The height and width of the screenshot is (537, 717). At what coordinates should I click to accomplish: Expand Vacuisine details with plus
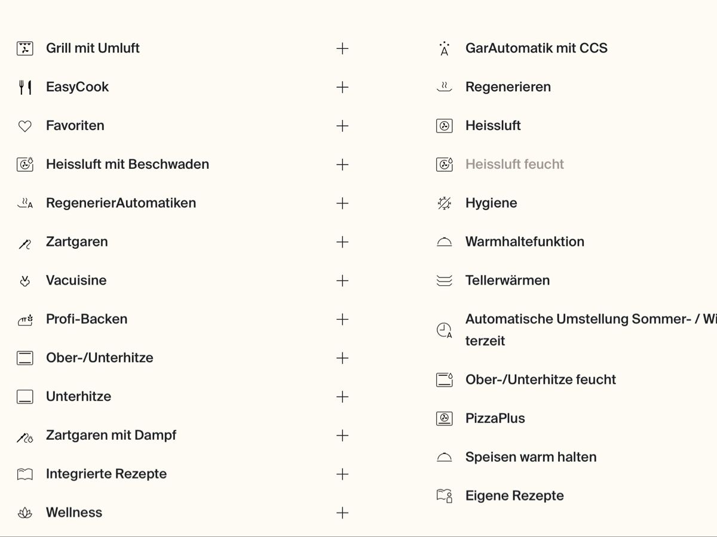pos(342,280)
